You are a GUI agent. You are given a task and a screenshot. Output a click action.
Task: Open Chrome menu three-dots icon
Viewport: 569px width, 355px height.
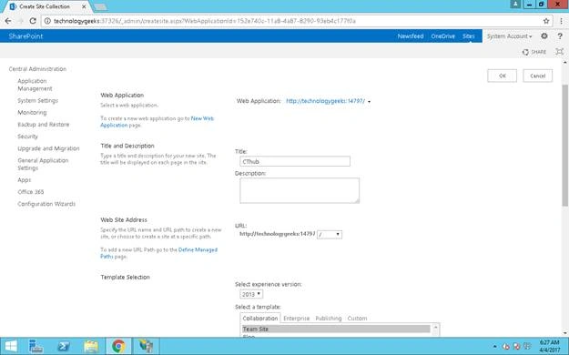(562, 21)
